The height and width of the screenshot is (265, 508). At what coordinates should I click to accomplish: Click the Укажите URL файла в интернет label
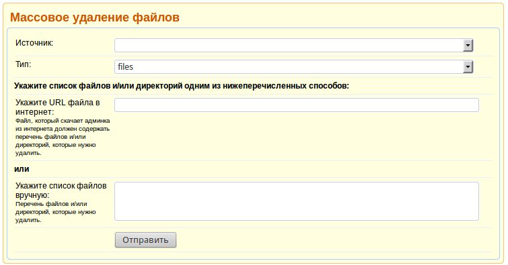point(57,107)
